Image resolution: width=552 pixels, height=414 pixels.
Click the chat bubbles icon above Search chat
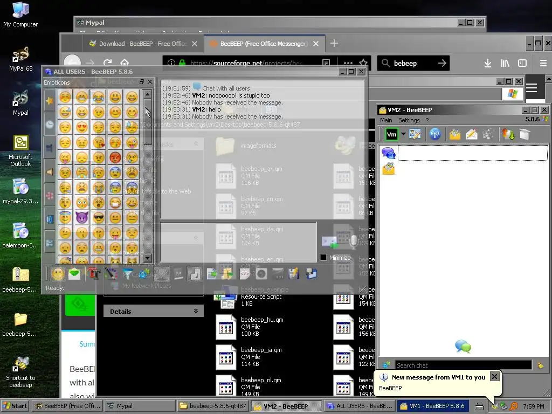tap(463, 346)
